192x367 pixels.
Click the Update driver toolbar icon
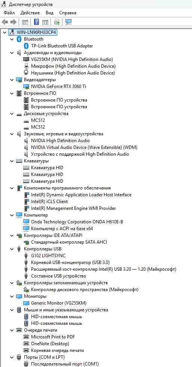pyautogui.click(x=57, y=22)
